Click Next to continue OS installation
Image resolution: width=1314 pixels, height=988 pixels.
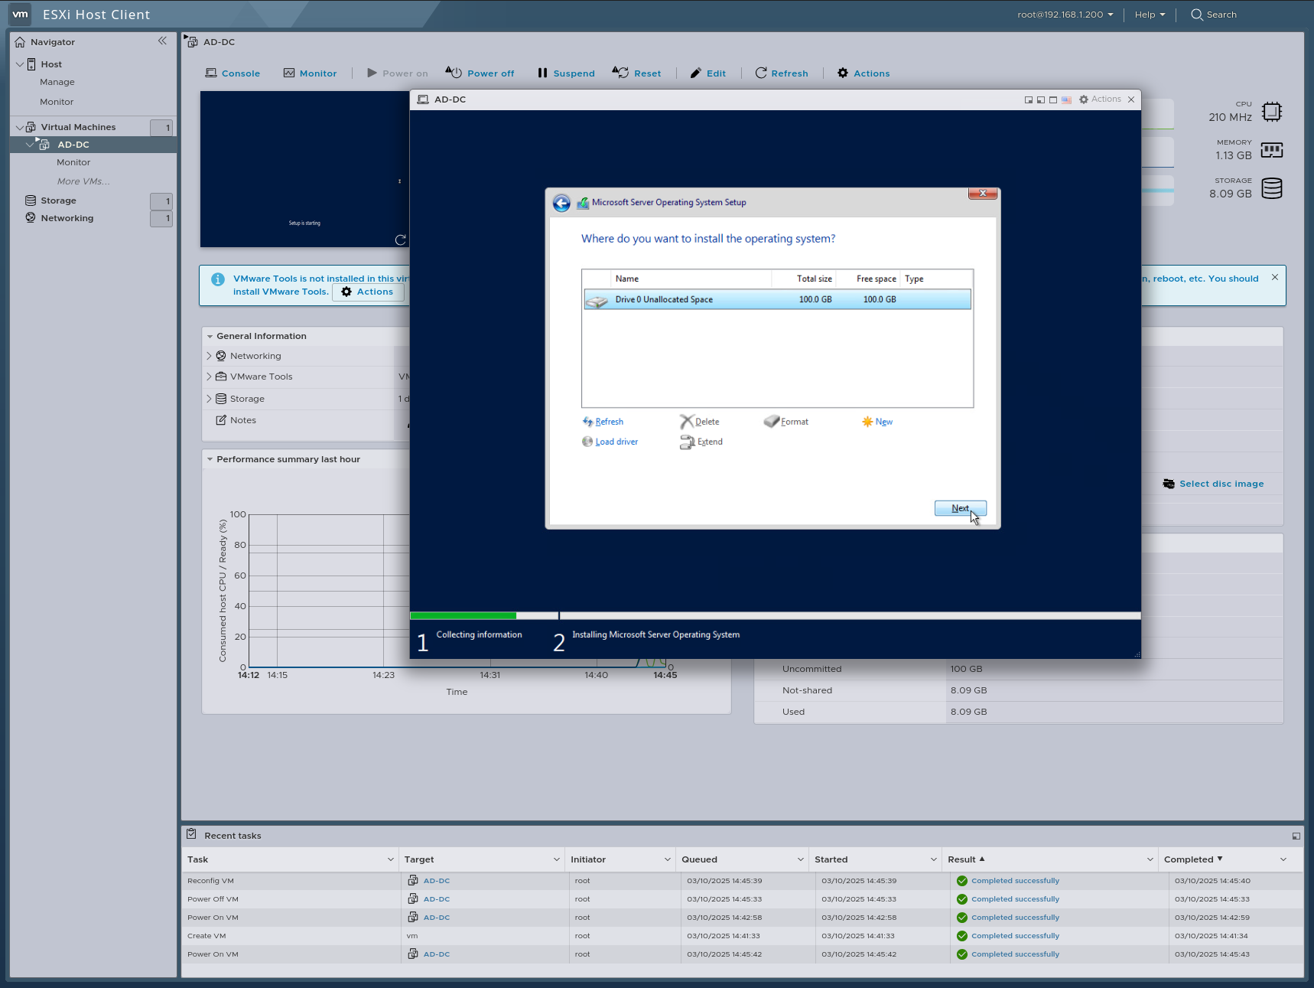(x=960, y=508)
